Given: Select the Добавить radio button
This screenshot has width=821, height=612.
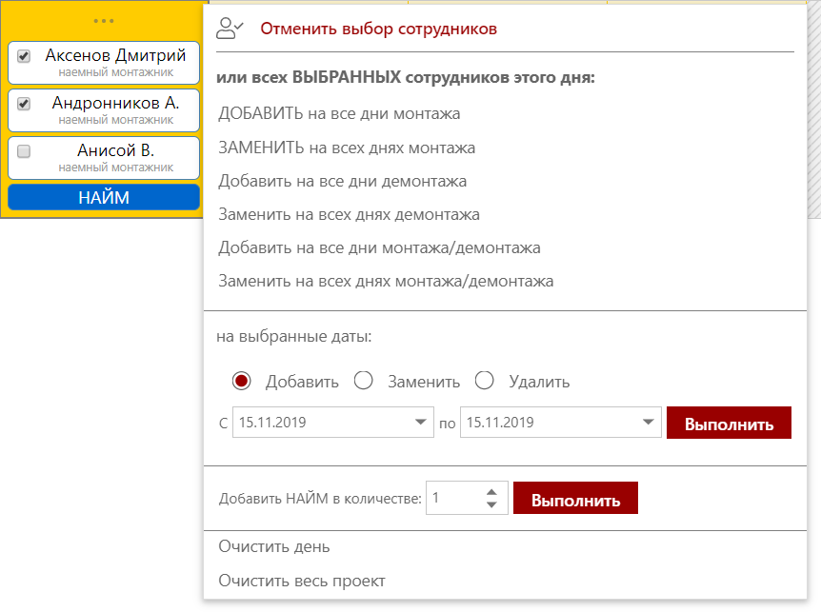Looking at the screenshot, I should [241, 382].
